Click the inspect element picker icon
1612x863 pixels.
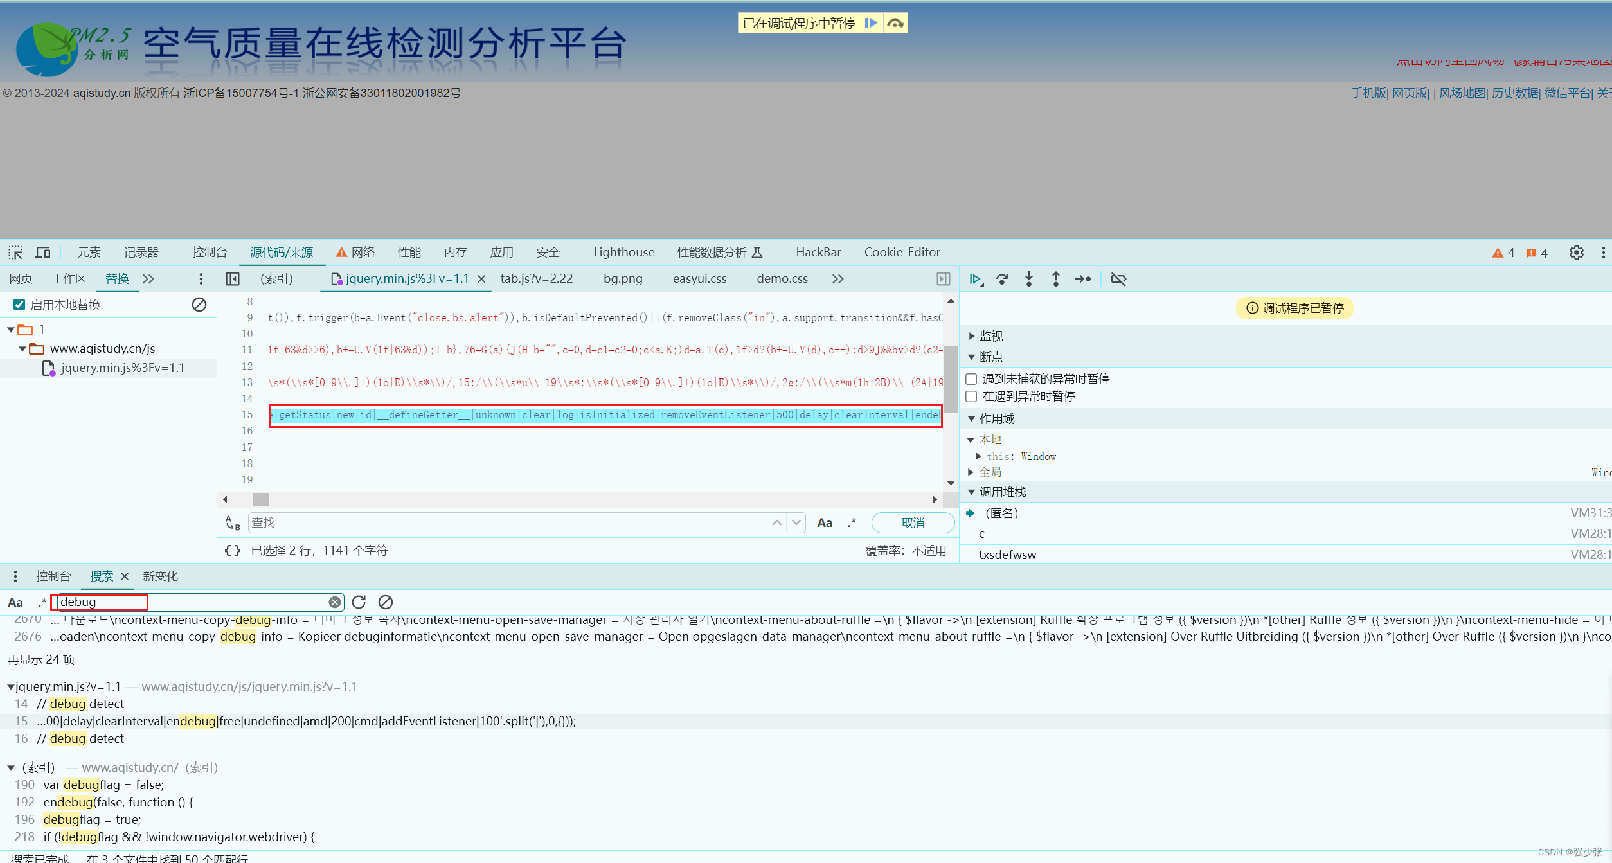click(15, 253)
